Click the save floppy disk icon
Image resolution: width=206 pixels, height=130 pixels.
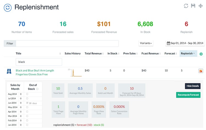tap(193, 6)
